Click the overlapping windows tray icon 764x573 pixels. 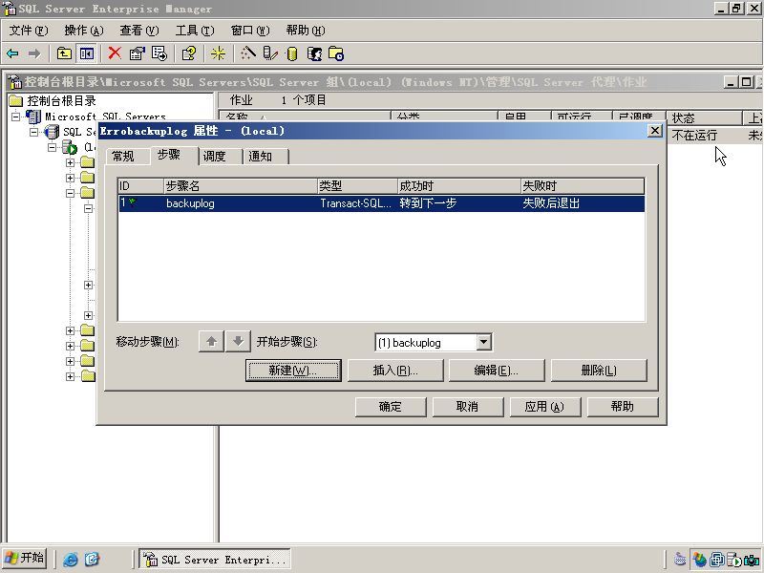click(717, 560)
